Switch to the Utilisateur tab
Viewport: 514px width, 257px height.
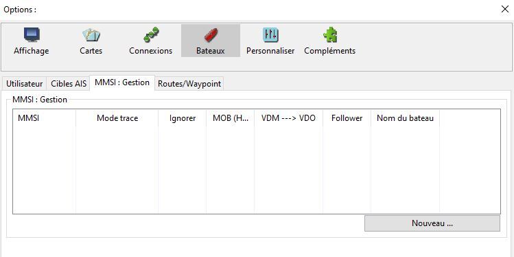point(25,84)
